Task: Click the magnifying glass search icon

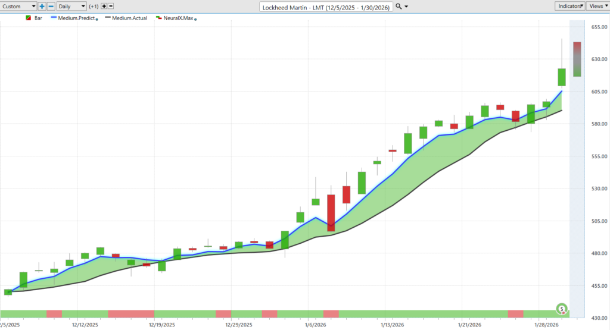Action: click(x=399, y=6)
